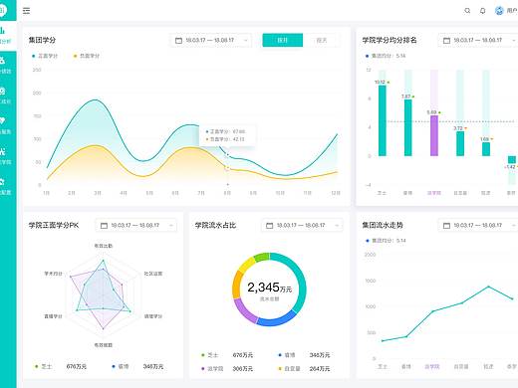
Task: Toggle green-dot 芝士 legend under the radar chart
Action: pos(44,367)
